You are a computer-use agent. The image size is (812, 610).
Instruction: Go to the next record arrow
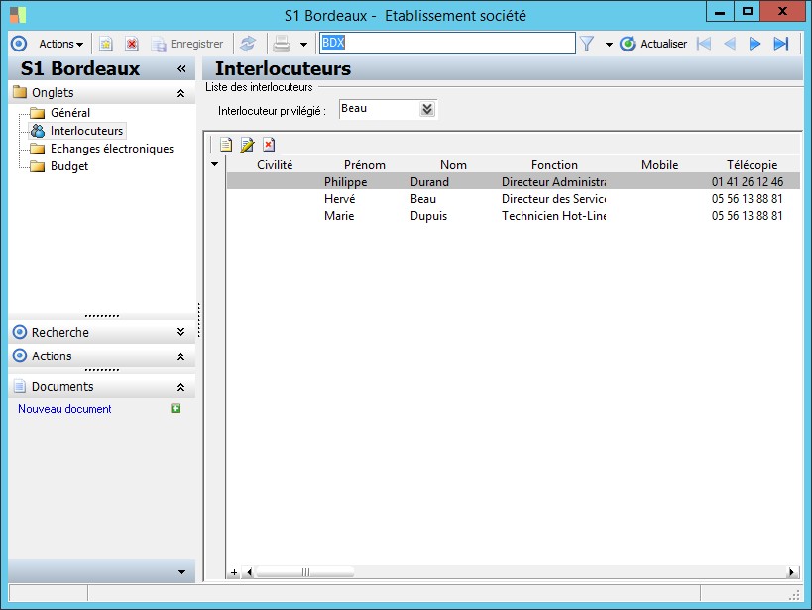click(x=754, y=44)
